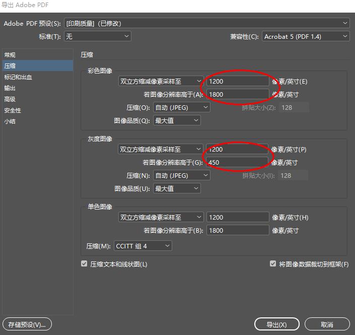Image resolution: width=355 pixels, height=335 pixels.
Task: Show the 小结 category
Action: point(38,121)
